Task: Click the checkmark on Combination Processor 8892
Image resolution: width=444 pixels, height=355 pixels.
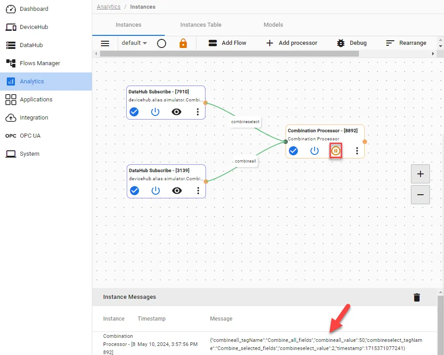Action: (293, 151)
